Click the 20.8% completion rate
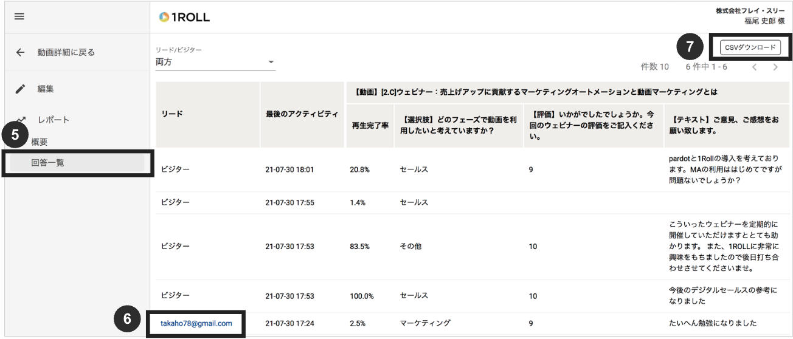The height and width of the screenshot is (339, 793). click(x=359, y=169)
